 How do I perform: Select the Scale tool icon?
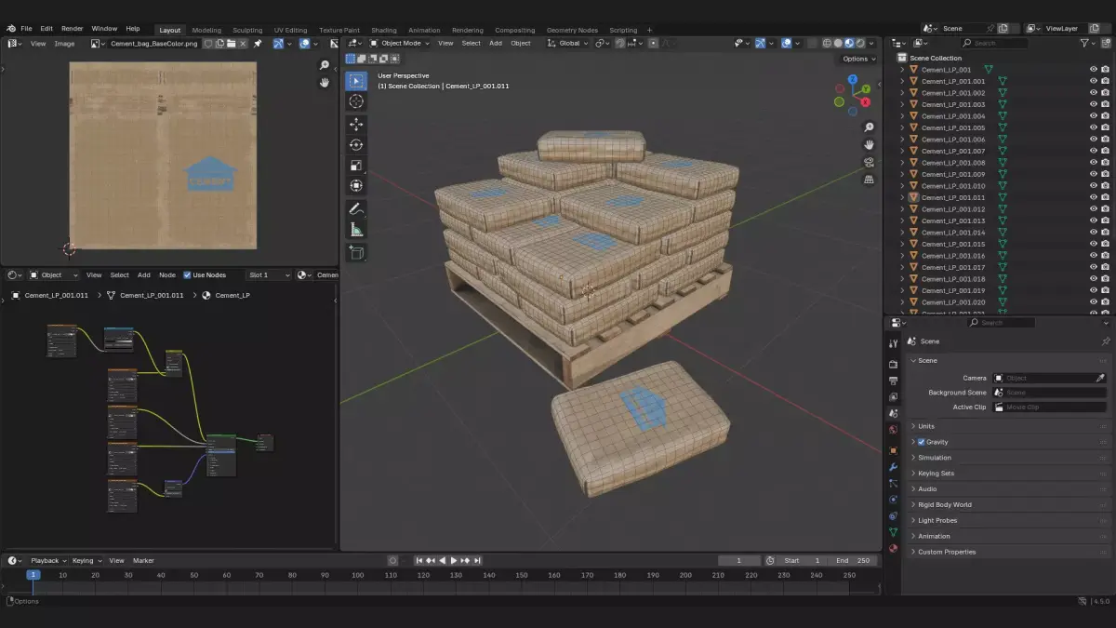pyautogui.click(x=356, y=165)
